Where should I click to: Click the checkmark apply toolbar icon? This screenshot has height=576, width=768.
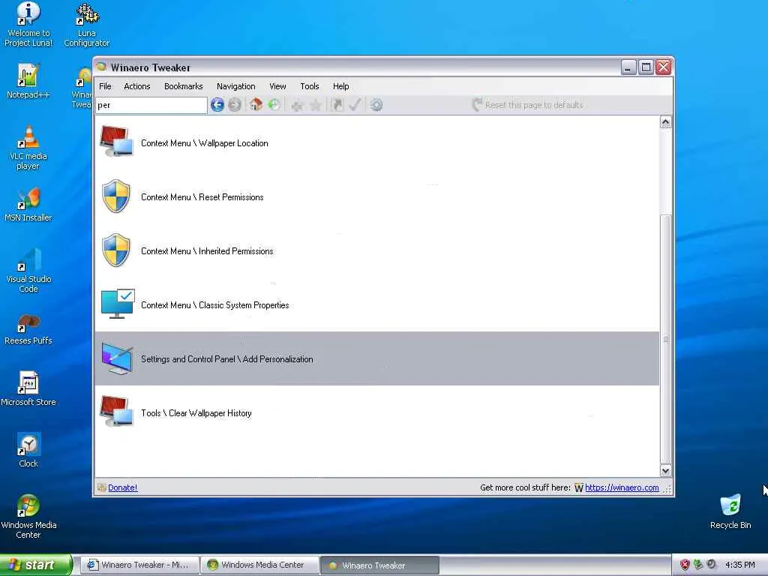355,104
